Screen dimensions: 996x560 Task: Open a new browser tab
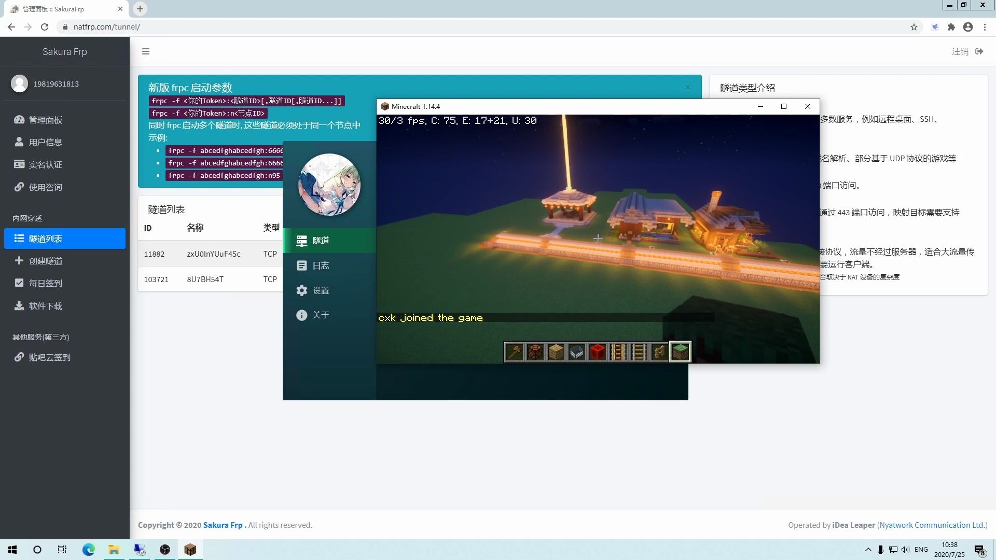[140, 9]
